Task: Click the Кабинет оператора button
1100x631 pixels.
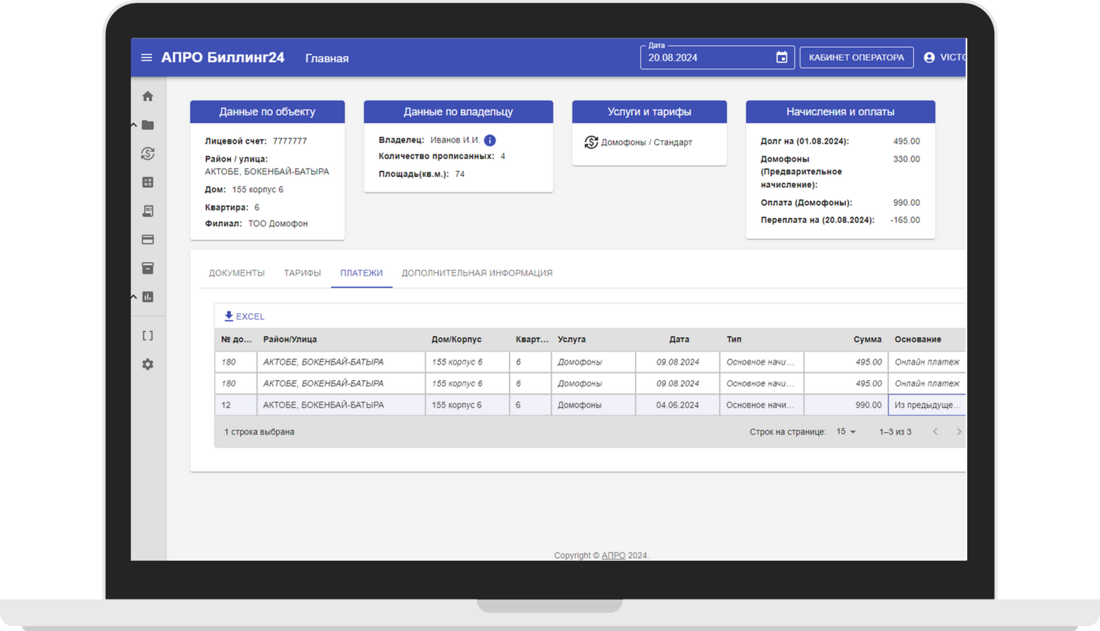Action: pos(856,58)
